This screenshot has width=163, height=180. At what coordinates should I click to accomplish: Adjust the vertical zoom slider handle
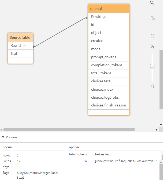coord(153,66)
